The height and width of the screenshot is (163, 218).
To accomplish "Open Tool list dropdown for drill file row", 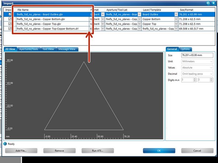I will click(x=140, y=29).
